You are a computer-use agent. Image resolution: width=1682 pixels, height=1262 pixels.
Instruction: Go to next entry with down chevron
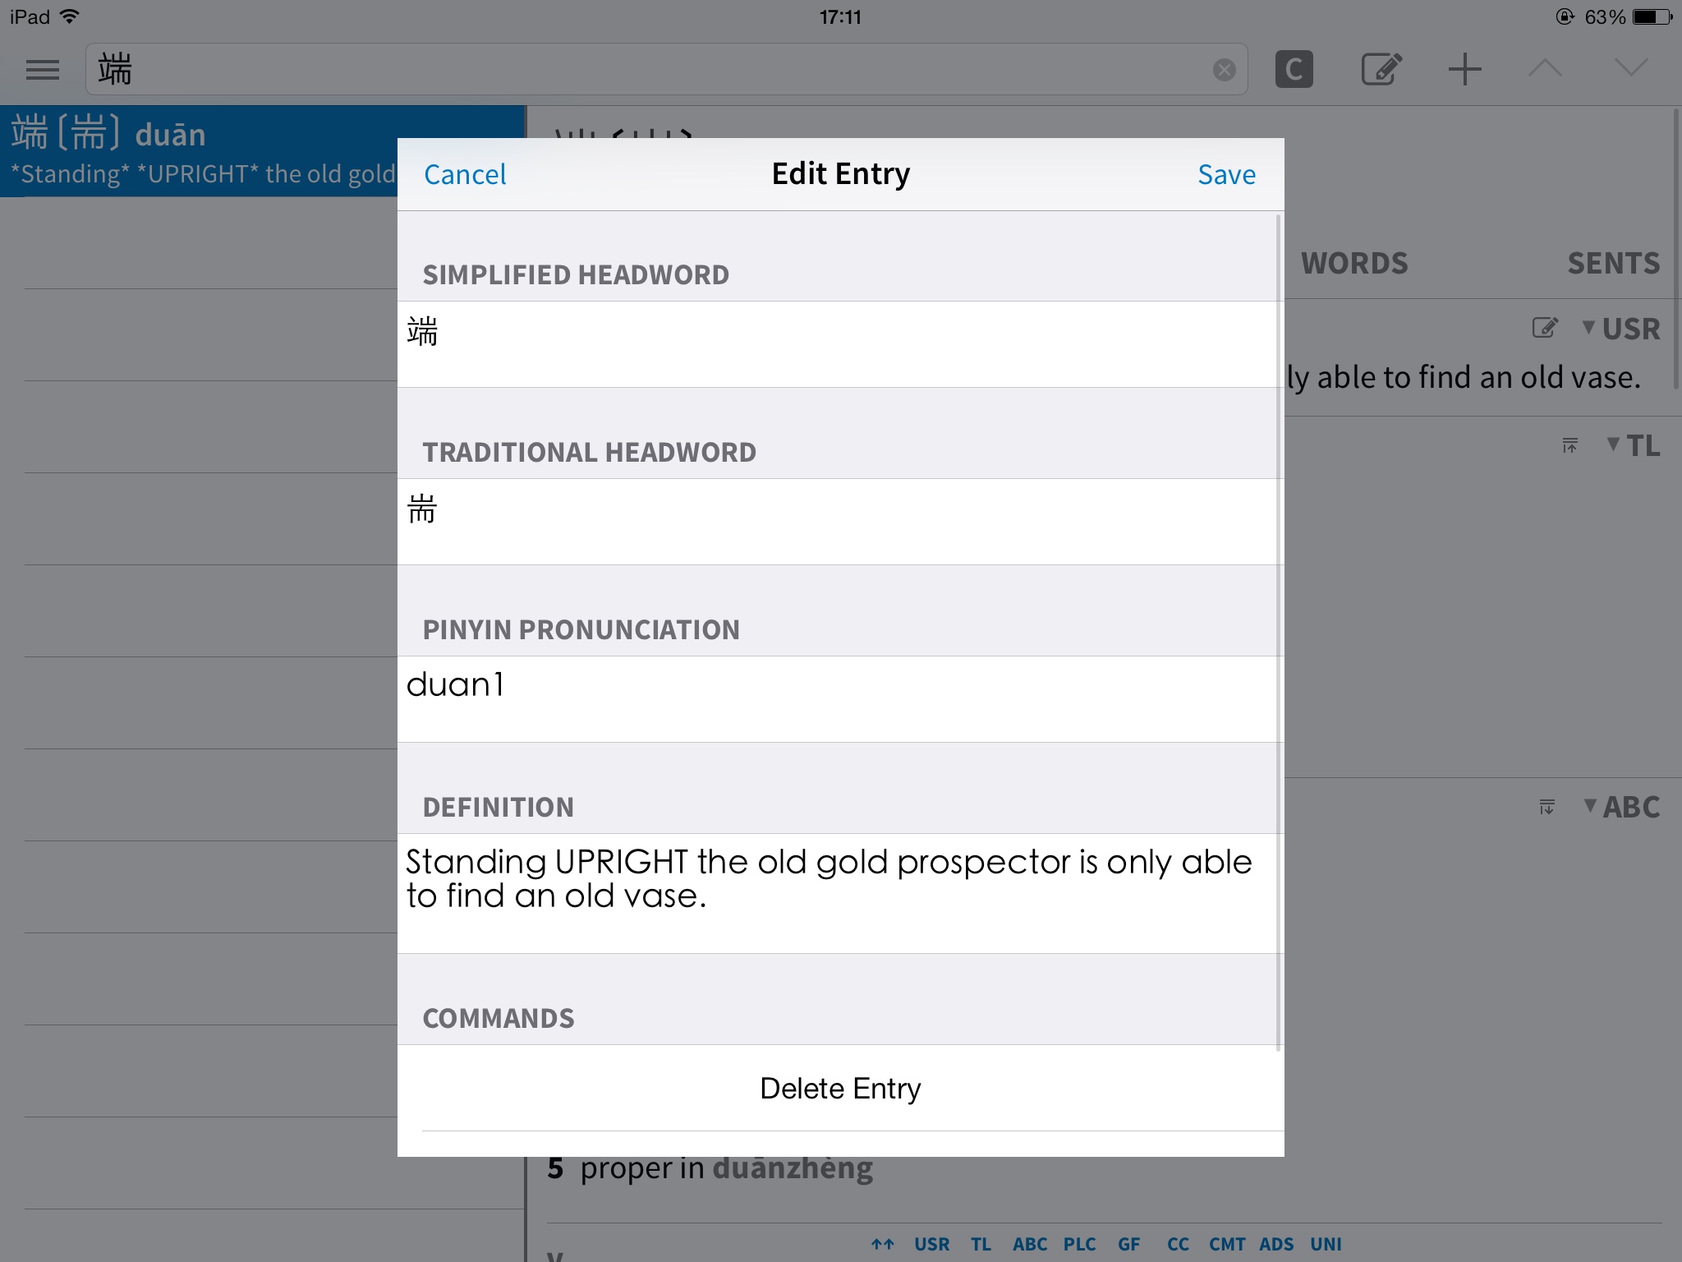click(1630, 68)
